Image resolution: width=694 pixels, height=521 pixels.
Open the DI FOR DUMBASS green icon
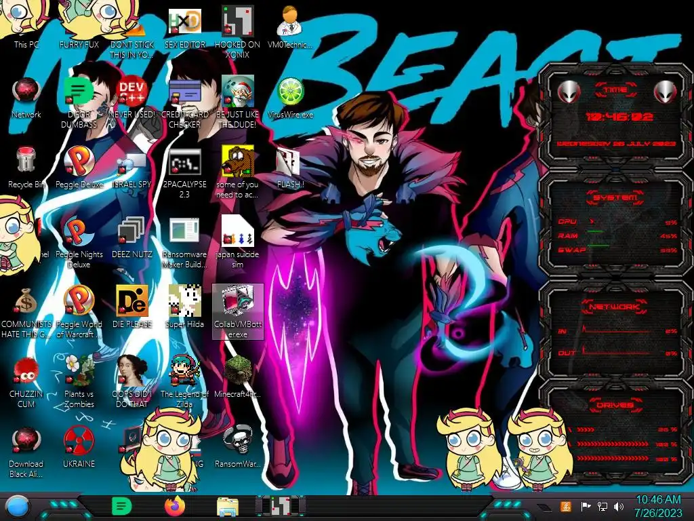[x=79, y=103]
